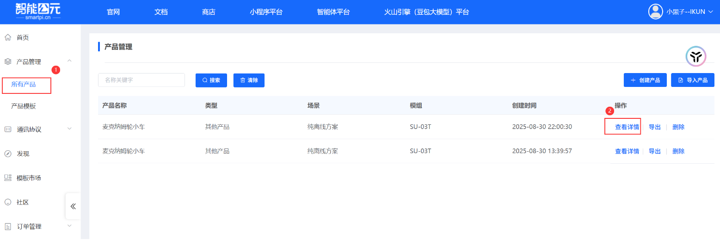Click the 搜索 button
The width and height of the screenshot is (720, 252).
click(x=211, y=80)
